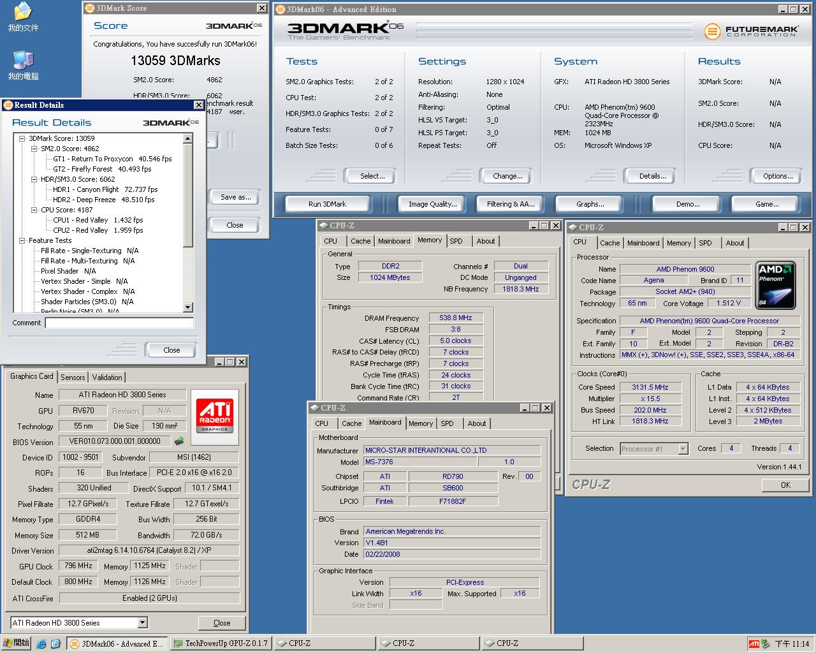816x653 pixels.
Task: Select the GT1 - Return To Proxycon row
Action: coord(112,159)
